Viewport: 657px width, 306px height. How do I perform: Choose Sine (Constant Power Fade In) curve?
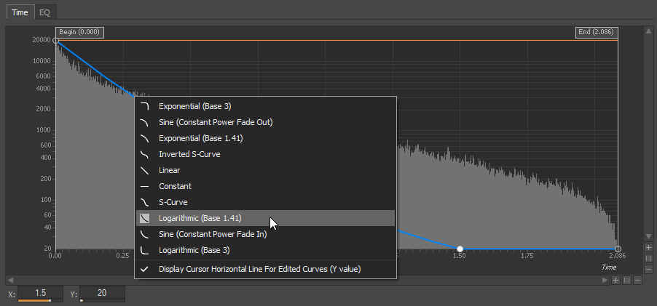[x=212, y=234]
